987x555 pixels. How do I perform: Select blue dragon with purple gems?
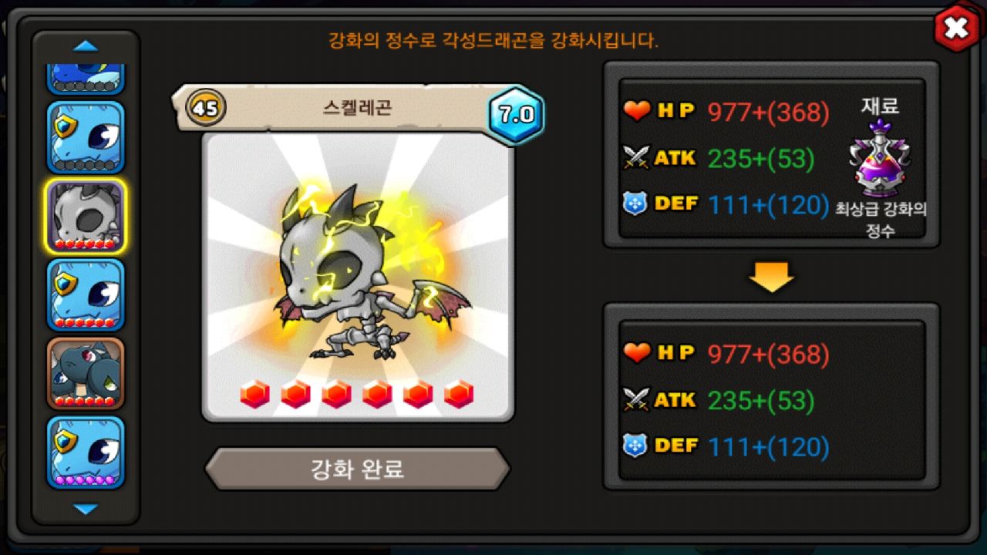click(x=86, y=452)
